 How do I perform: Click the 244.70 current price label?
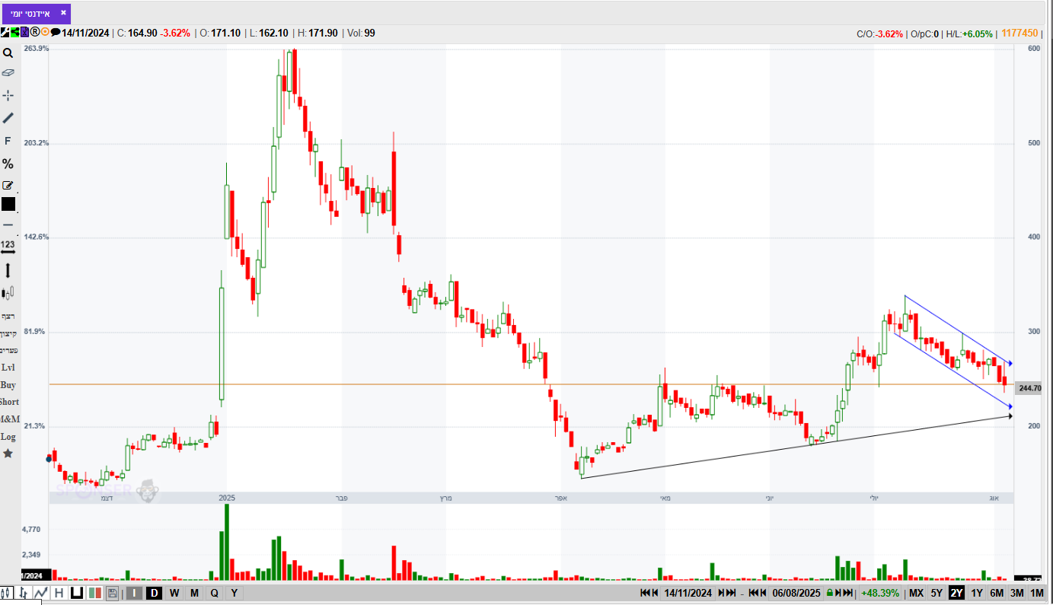pyautogui.click(x=1029, y=388)
